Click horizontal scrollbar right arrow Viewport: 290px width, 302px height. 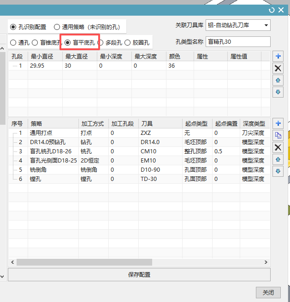click(x=266, y=262)
